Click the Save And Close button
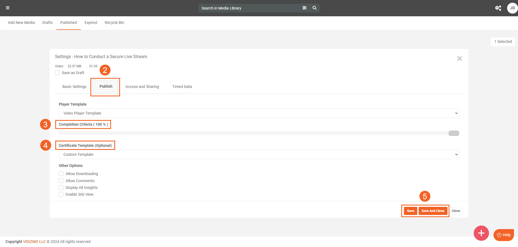518x247 pixels. tap(433, 211)
